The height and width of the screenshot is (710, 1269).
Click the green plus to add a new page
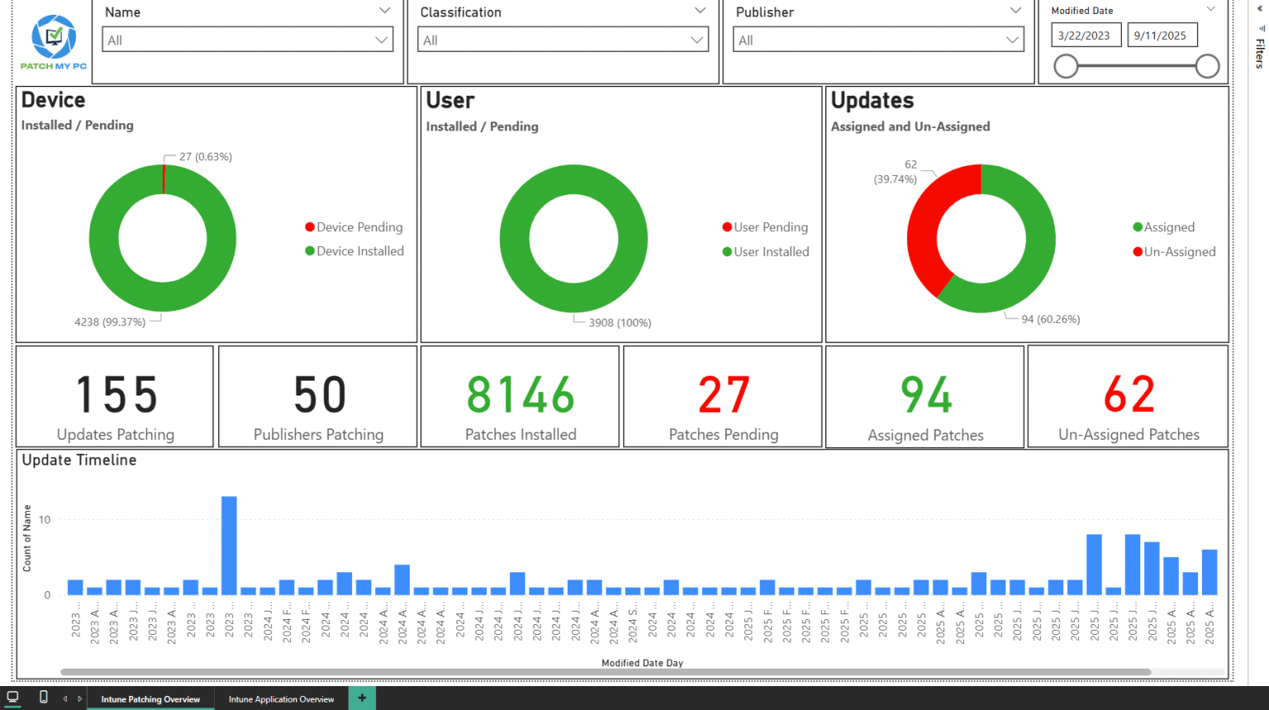click(362, 698)
